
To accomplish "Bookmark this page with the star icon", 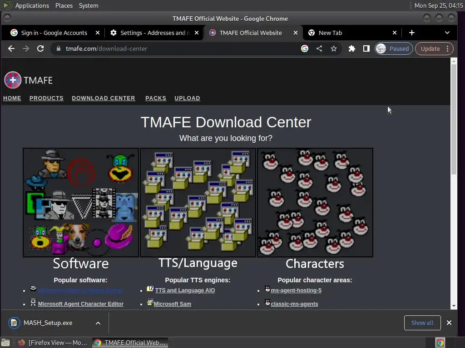I will (x=334, y=48).
